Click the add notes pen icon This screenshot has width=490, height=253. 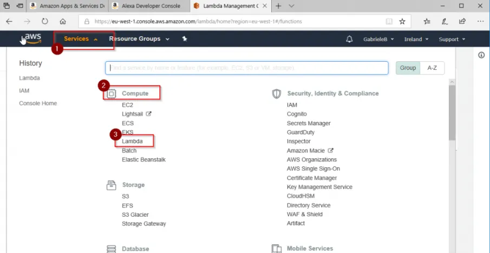(444, 21)
